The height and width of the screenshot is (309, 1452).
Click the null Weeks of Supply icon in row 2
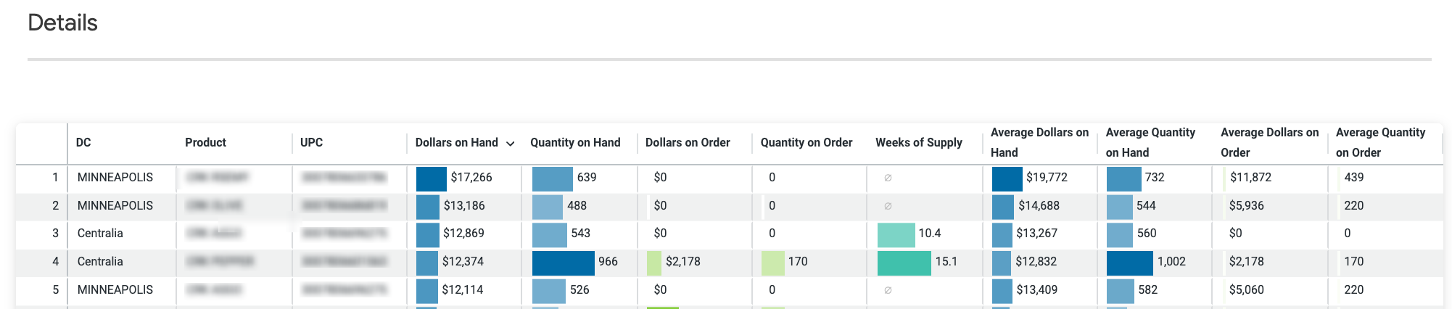(888, 206)
